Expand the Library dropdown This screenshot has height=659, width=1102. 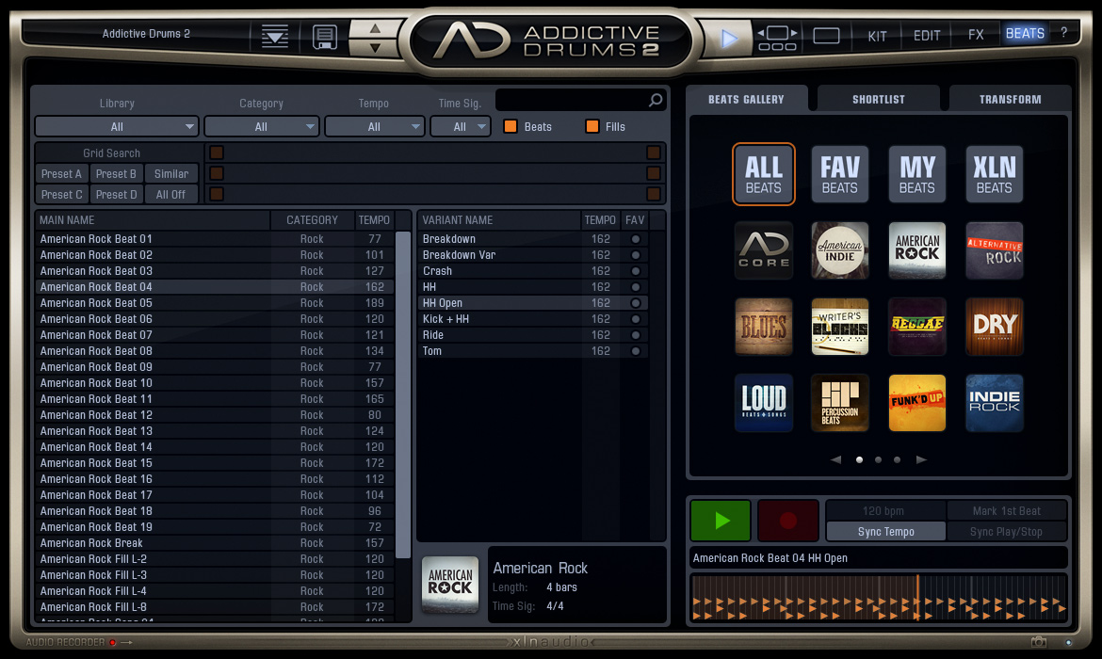117,126
